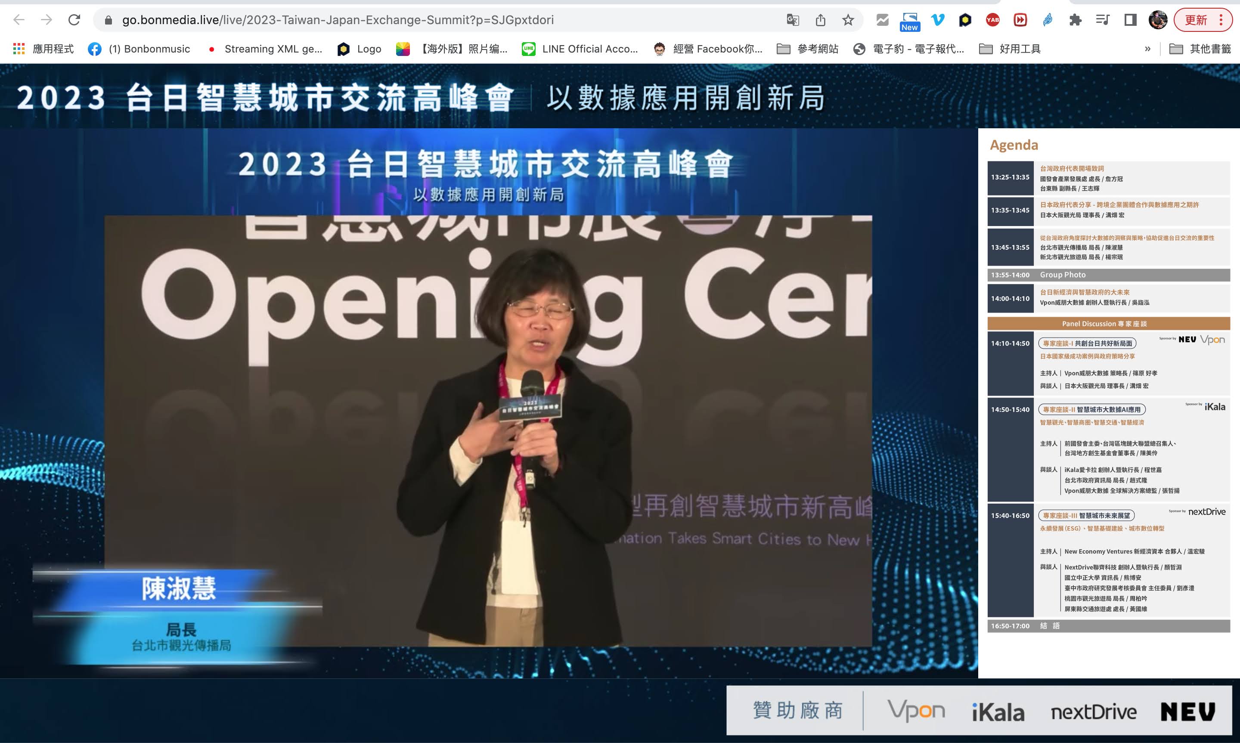Expand the 好用工具 bookmark folder
This screenshot has height=743, width=1240.
pyautogui.click(x=1010, y=49)
